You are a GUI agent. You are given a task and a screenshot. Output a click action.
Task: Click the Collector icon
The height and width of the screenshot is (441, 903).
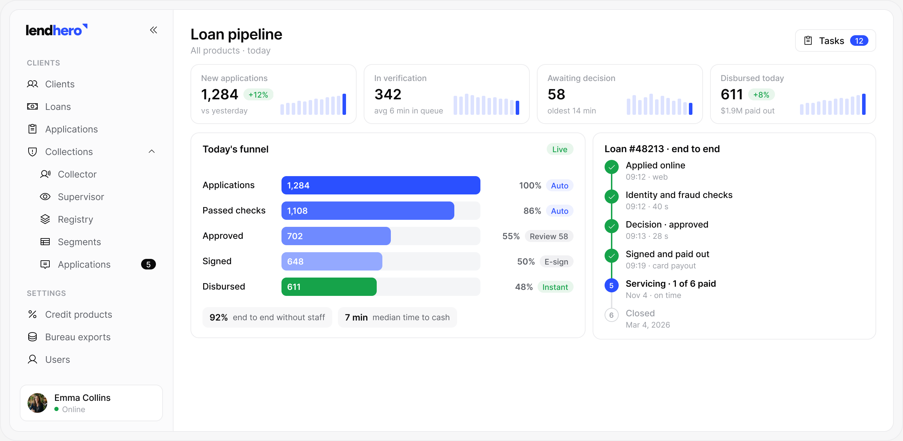(45, 174)
